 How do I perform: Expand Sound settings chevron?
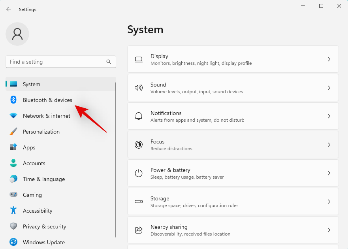point(329,88)
